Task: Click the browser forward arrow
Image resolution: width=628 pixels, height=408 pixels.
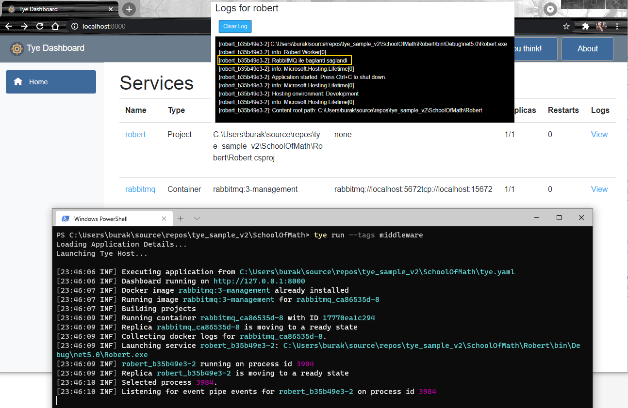Action: pyautogui.click(x=24, y=26)
